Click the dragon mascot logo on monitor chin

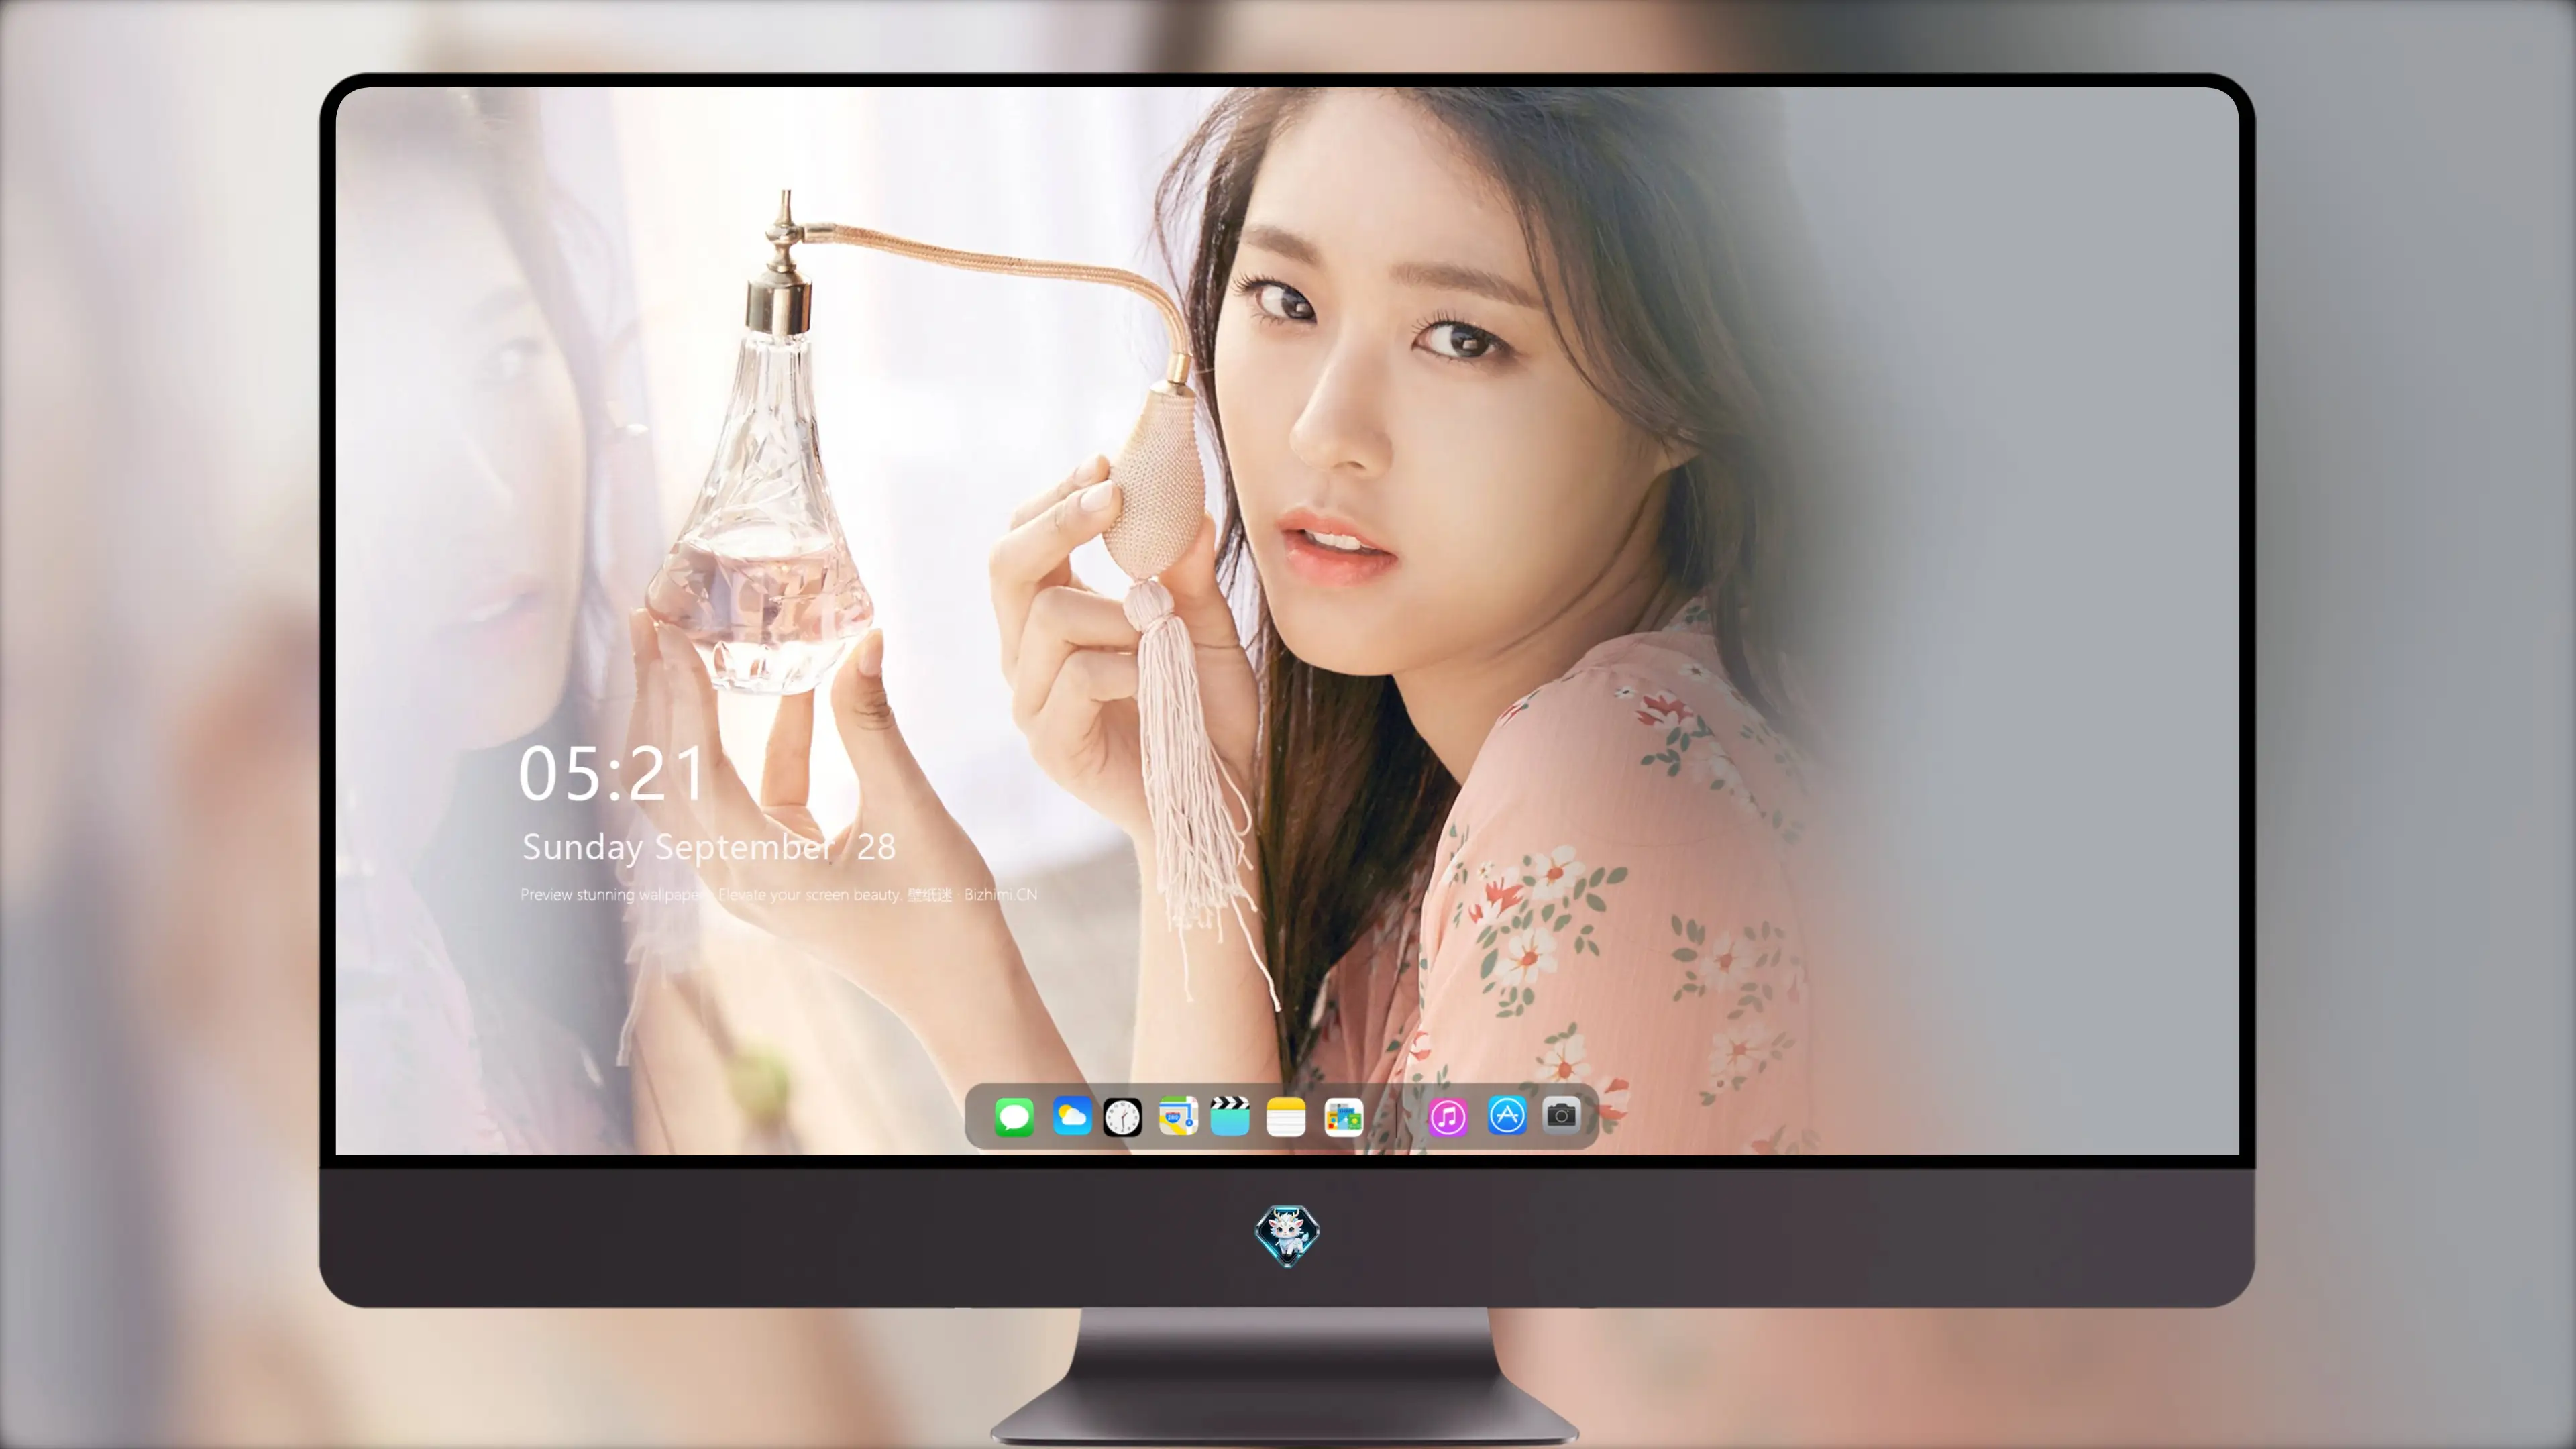click(1287, 1236)
